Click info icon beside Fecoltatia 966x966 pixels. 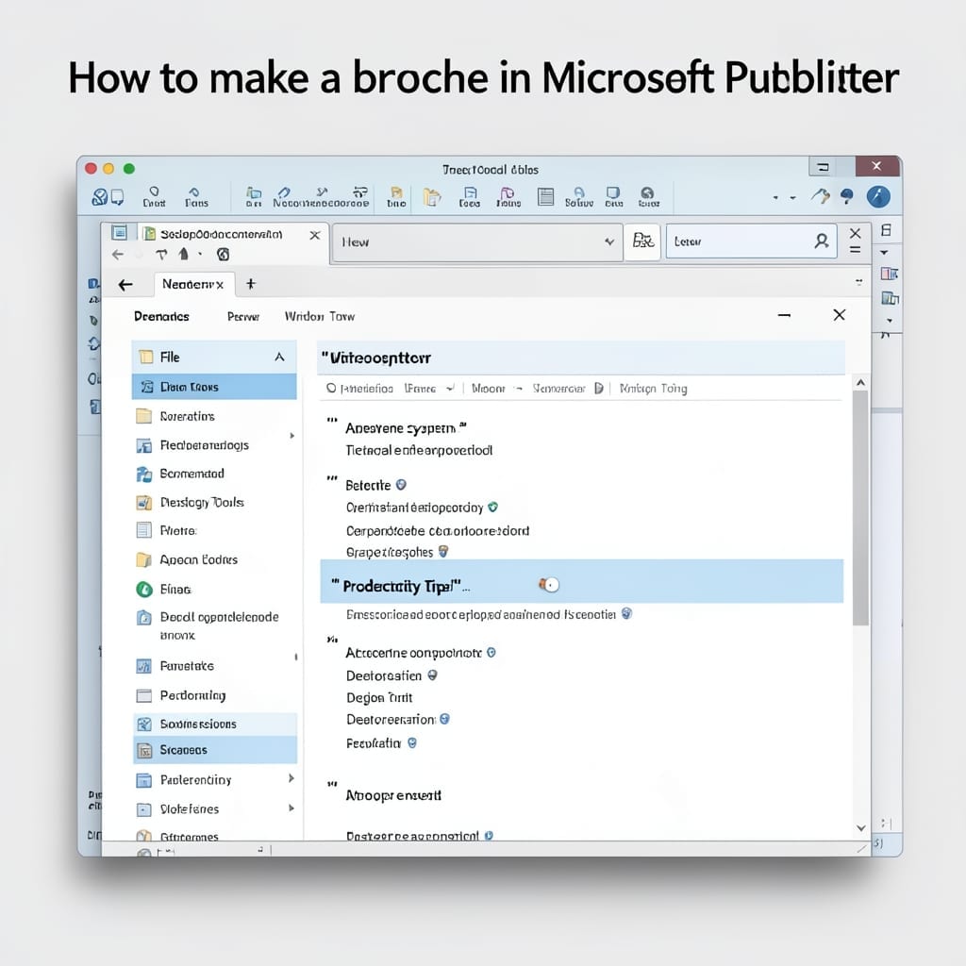(412, 743)
